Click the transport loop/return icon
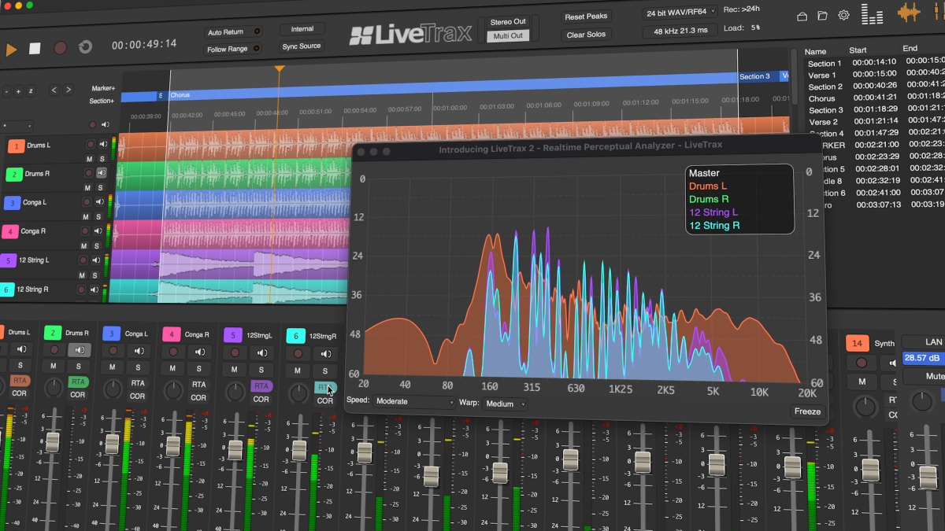 [85, 46]
